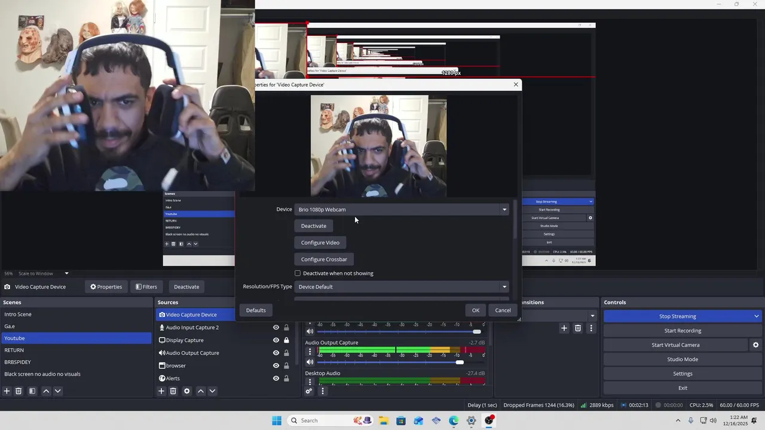Open transition properties three-dot menu
This screenshot has height=430, width=765.
pyautogui.click(x=591, y=328)
